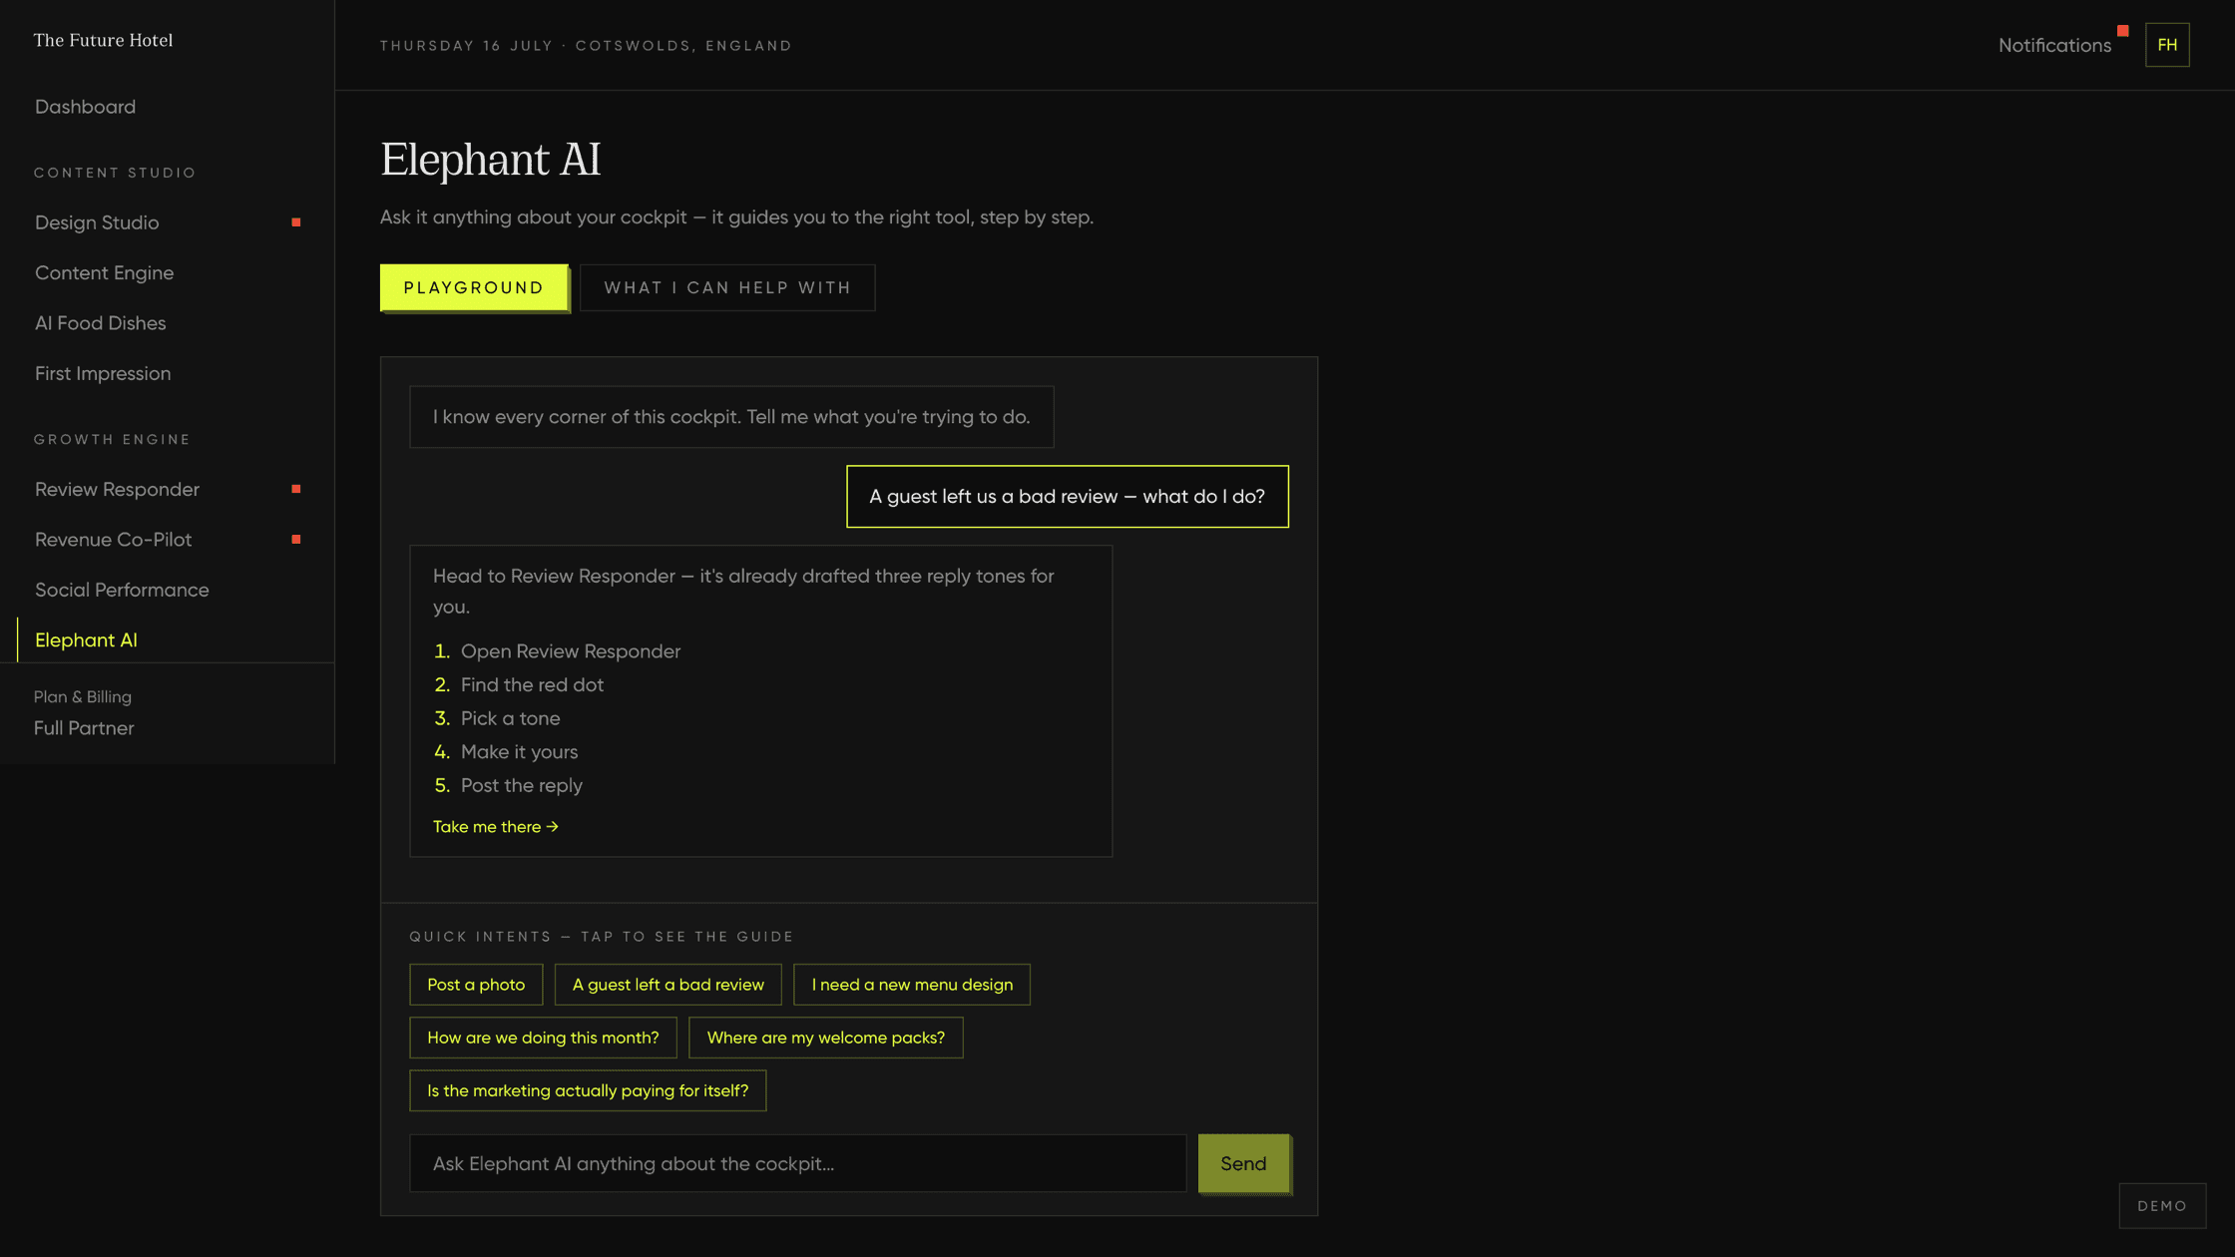The height and width of the screenshot is (1257, 2235).
Task: Tap I need a new menu design
Action: (x=912, y=985)
